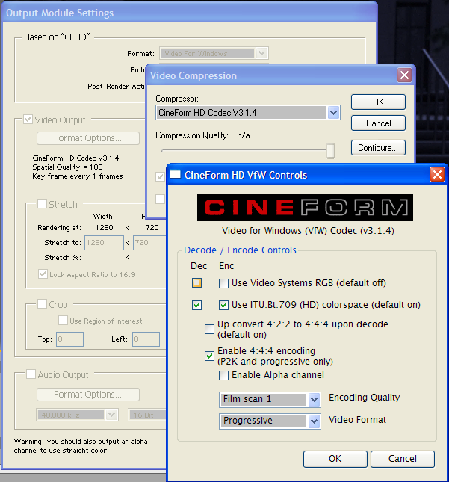449x482 pixels.
Task: Enable Up convert 4:2:2 to 4:4:4 upon decode
Action: coord(210,330)
